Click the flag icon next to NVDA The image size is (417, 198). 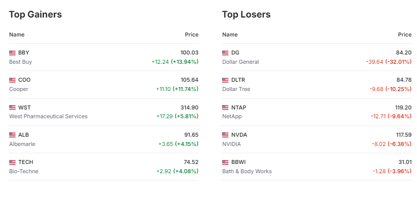click(x=225, y=135)
